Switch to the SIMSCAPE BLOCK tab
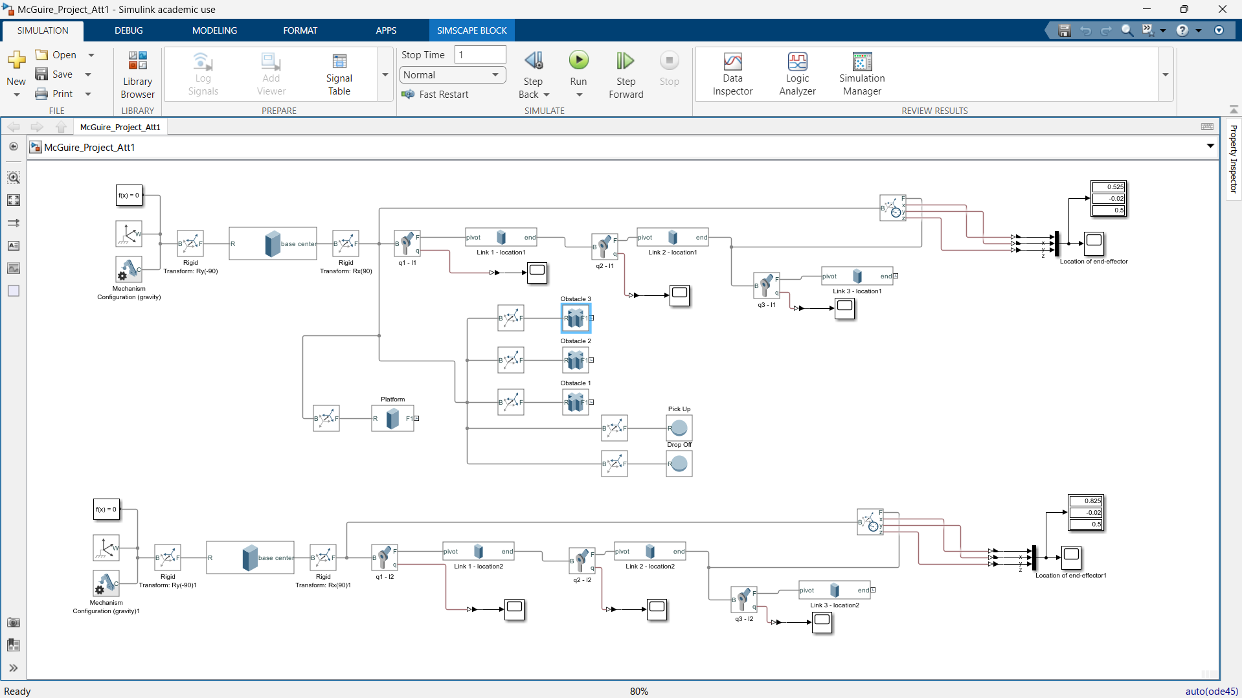 471,30
